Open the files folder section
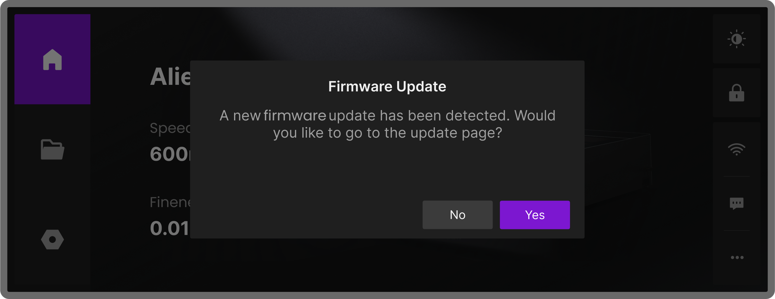The image size is (775, 299). pos(52,149)
